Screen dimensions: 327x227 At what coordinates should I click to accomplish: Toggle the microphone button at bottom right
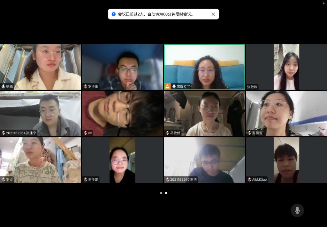pyautogui.click(x=297, y=210)
